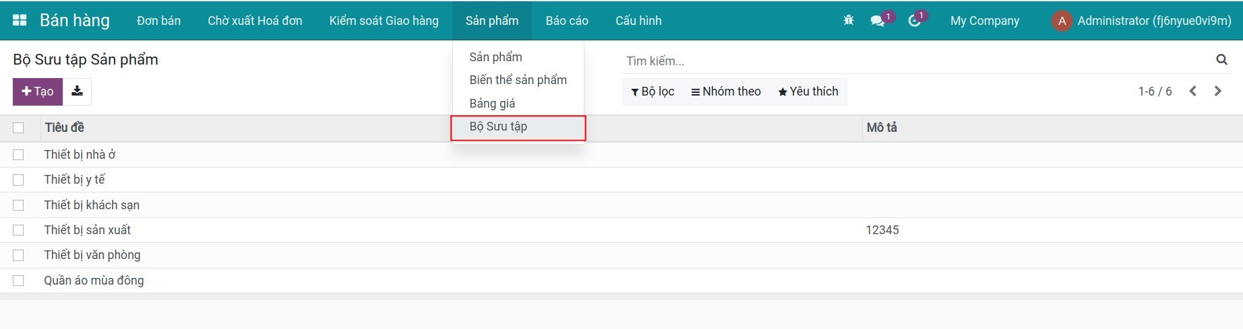Click the download export icon button
Viewport: 1243px width, 329px height.
78,92
